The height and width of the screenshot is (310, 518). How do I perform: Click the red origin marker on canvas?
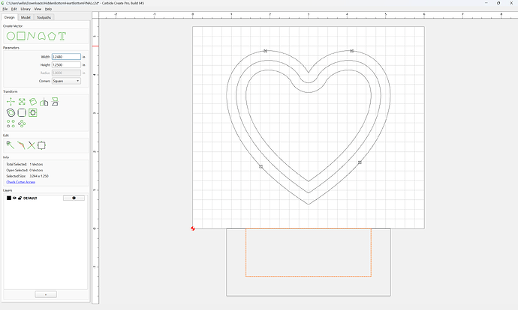(x=193, y=228)
